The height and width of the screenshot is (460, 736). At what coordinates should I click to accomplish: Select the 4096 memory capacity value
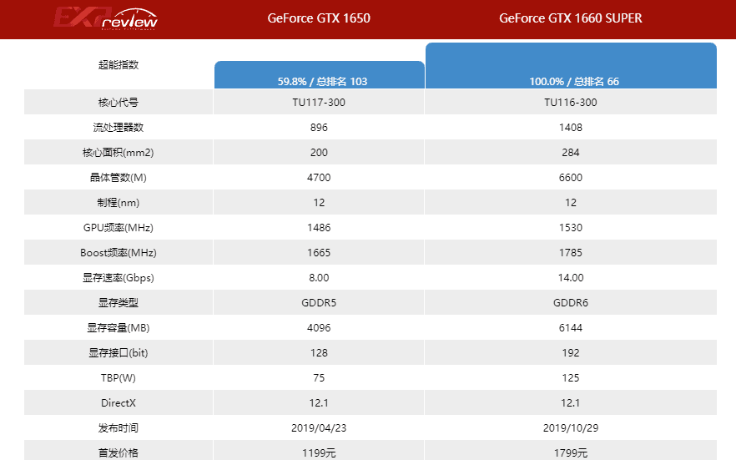319,327
